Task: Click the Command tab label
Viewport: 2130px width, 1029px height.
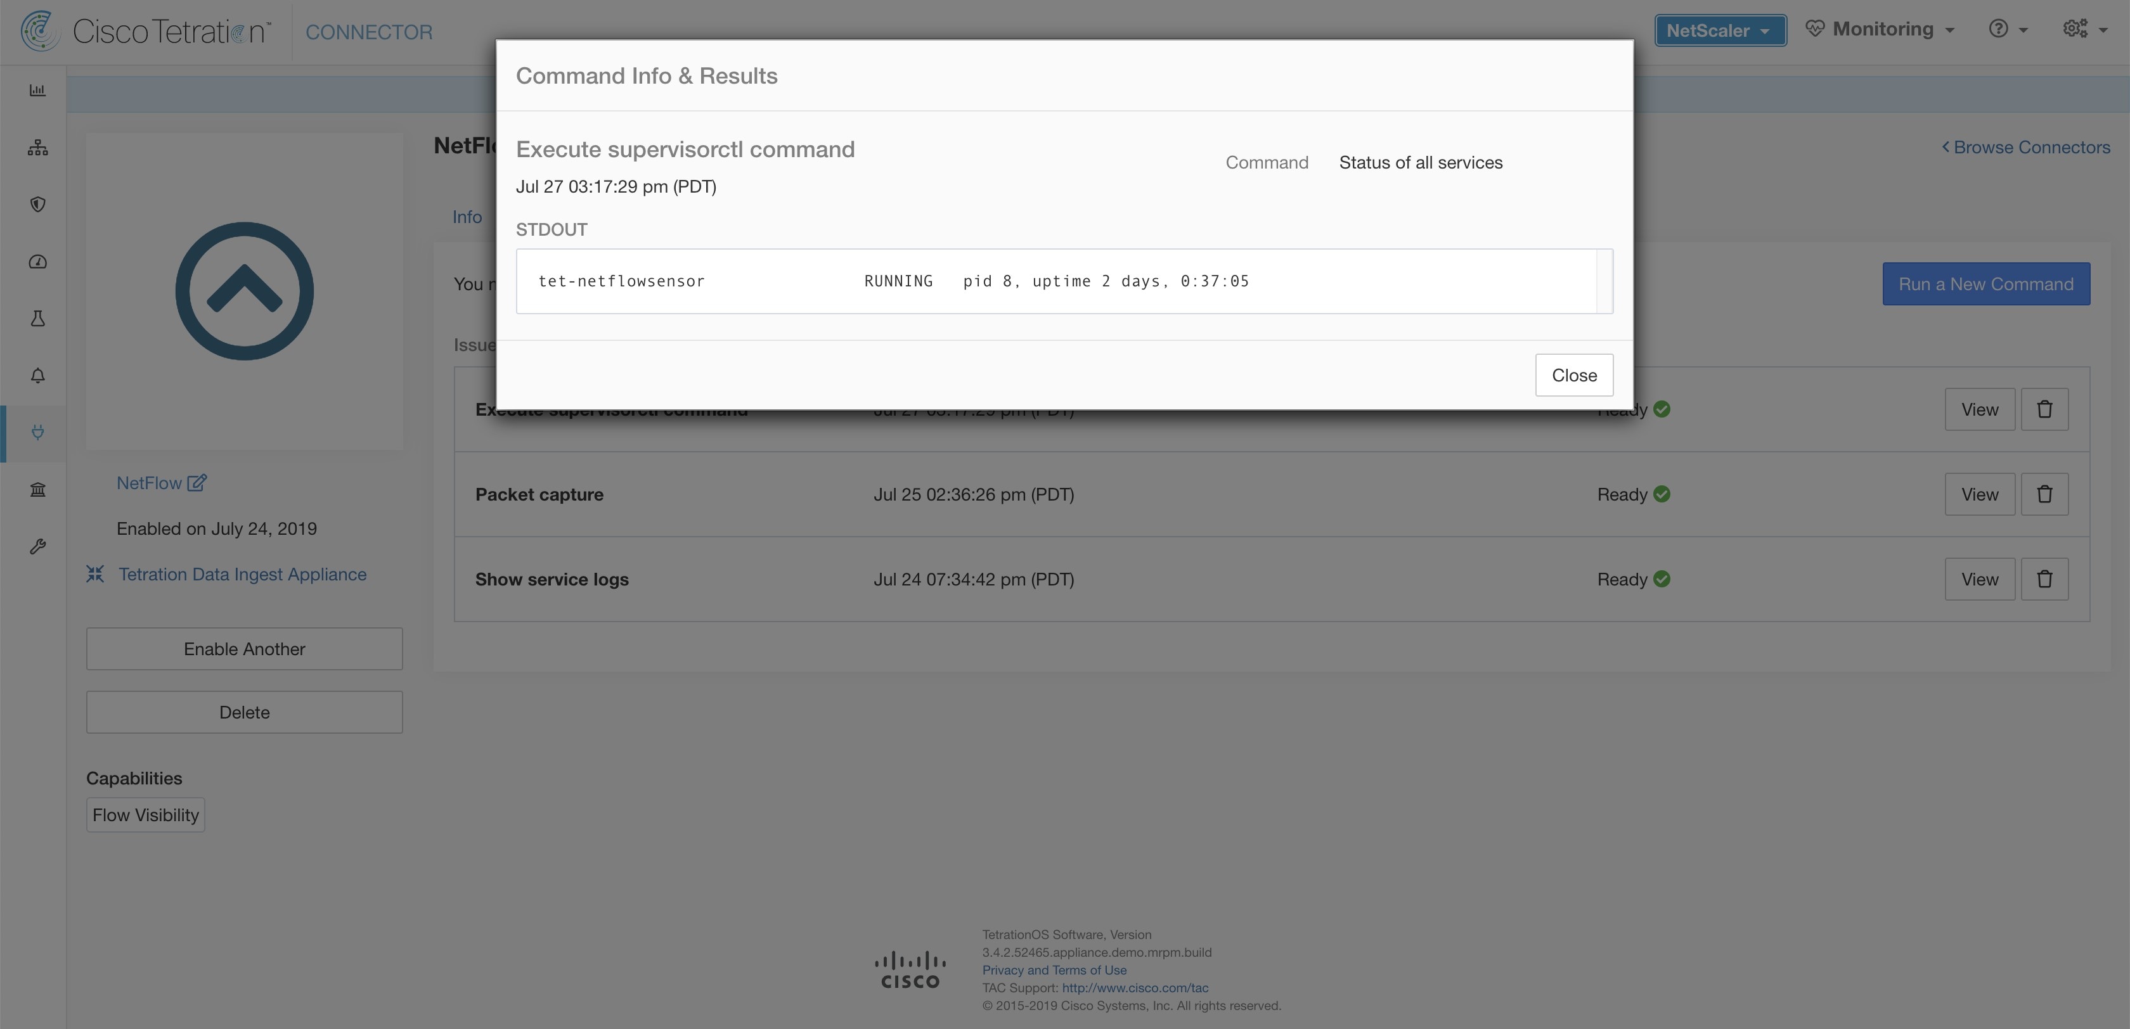Action: [x=1266, y=162]
